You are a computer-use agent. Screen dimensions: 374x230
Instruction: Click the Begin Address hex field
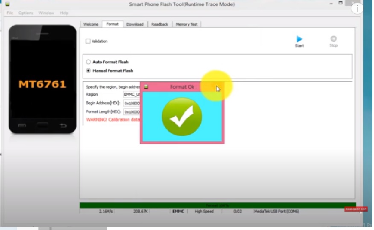[131, 103]
